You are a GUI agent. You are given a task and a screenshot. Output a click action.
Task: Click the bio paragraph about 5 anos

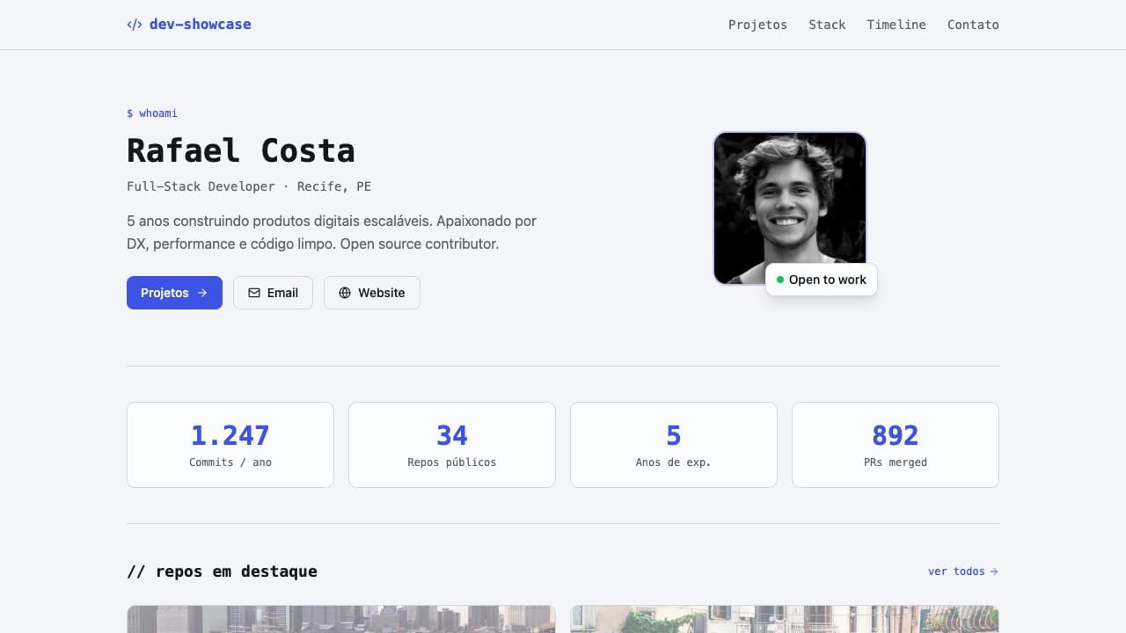tap(332, 232)
